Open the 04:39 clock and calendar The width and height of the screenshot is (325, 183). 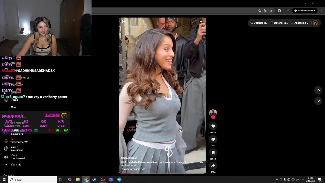click(x=311, y=180)
